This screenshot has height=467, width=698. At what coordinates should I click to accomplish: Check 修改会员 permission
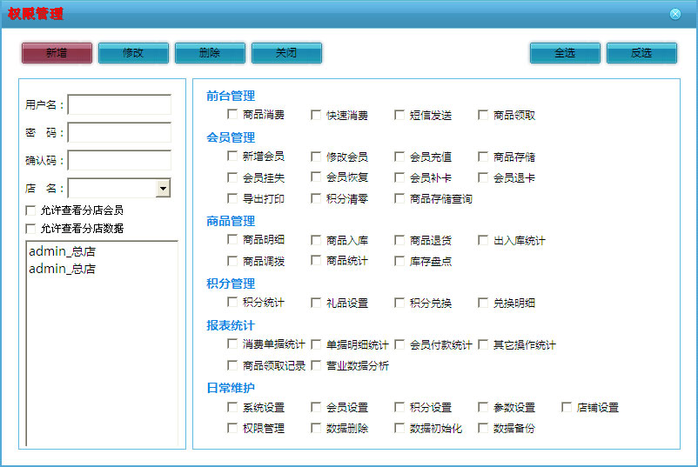tap(316, 157)
